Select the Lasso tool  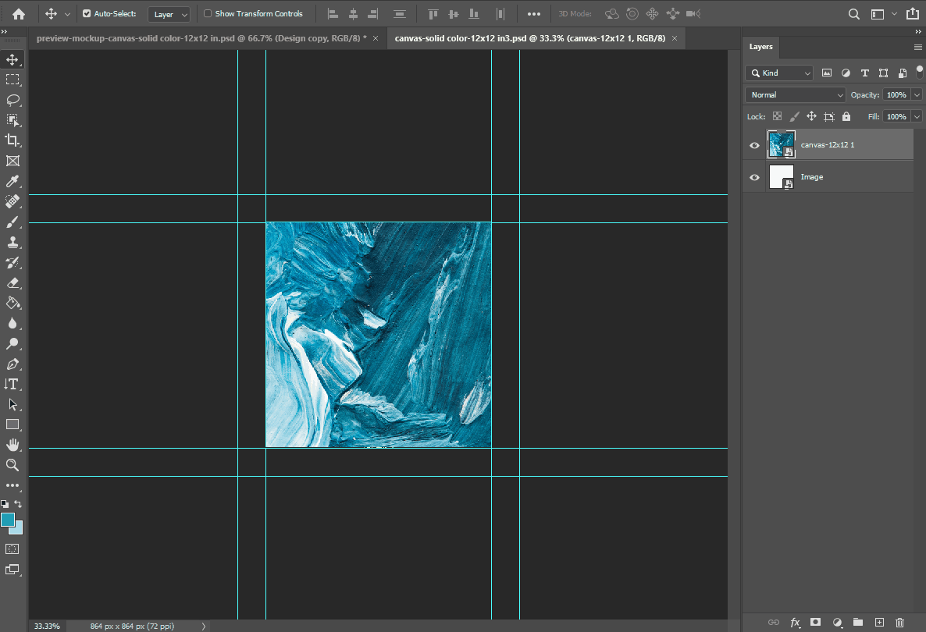pyautogui.click(x=12, y=100)
